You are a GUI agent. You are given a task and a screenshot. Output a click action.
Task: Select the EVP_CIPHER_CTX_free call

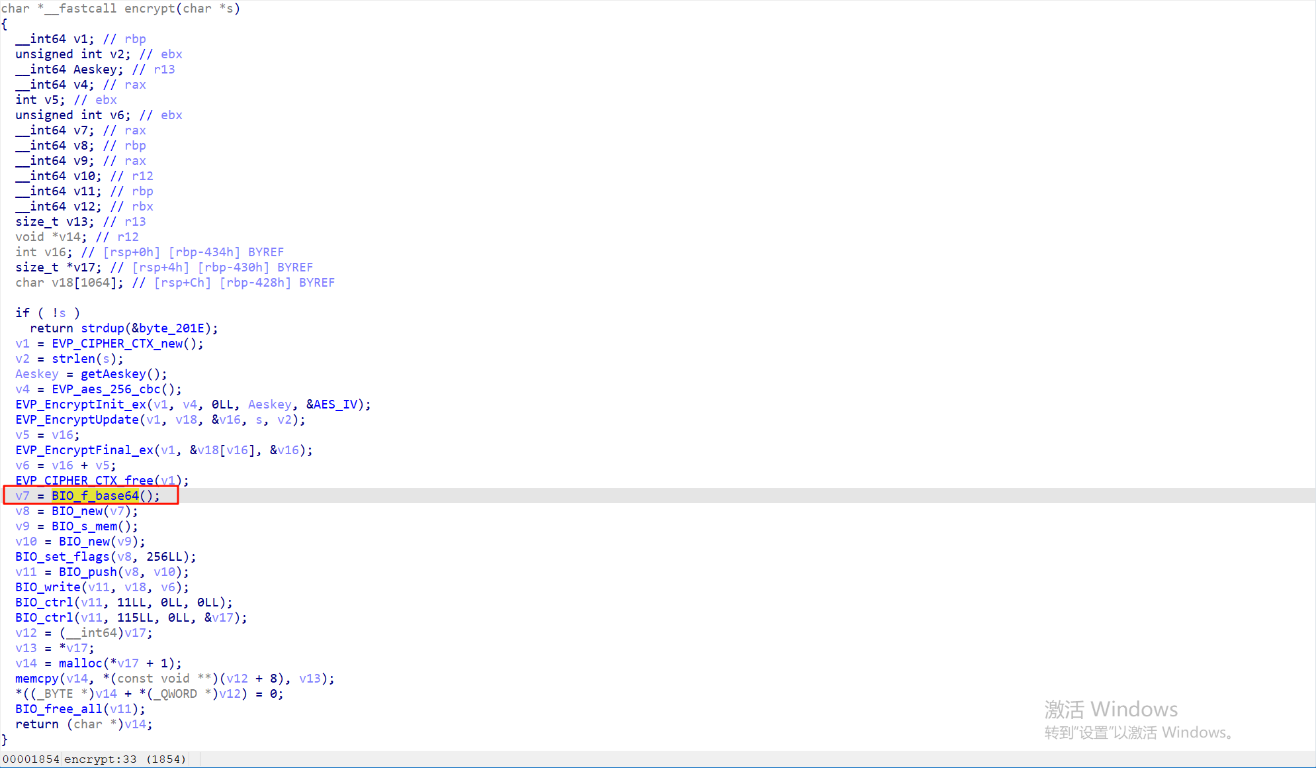(84, 480)
